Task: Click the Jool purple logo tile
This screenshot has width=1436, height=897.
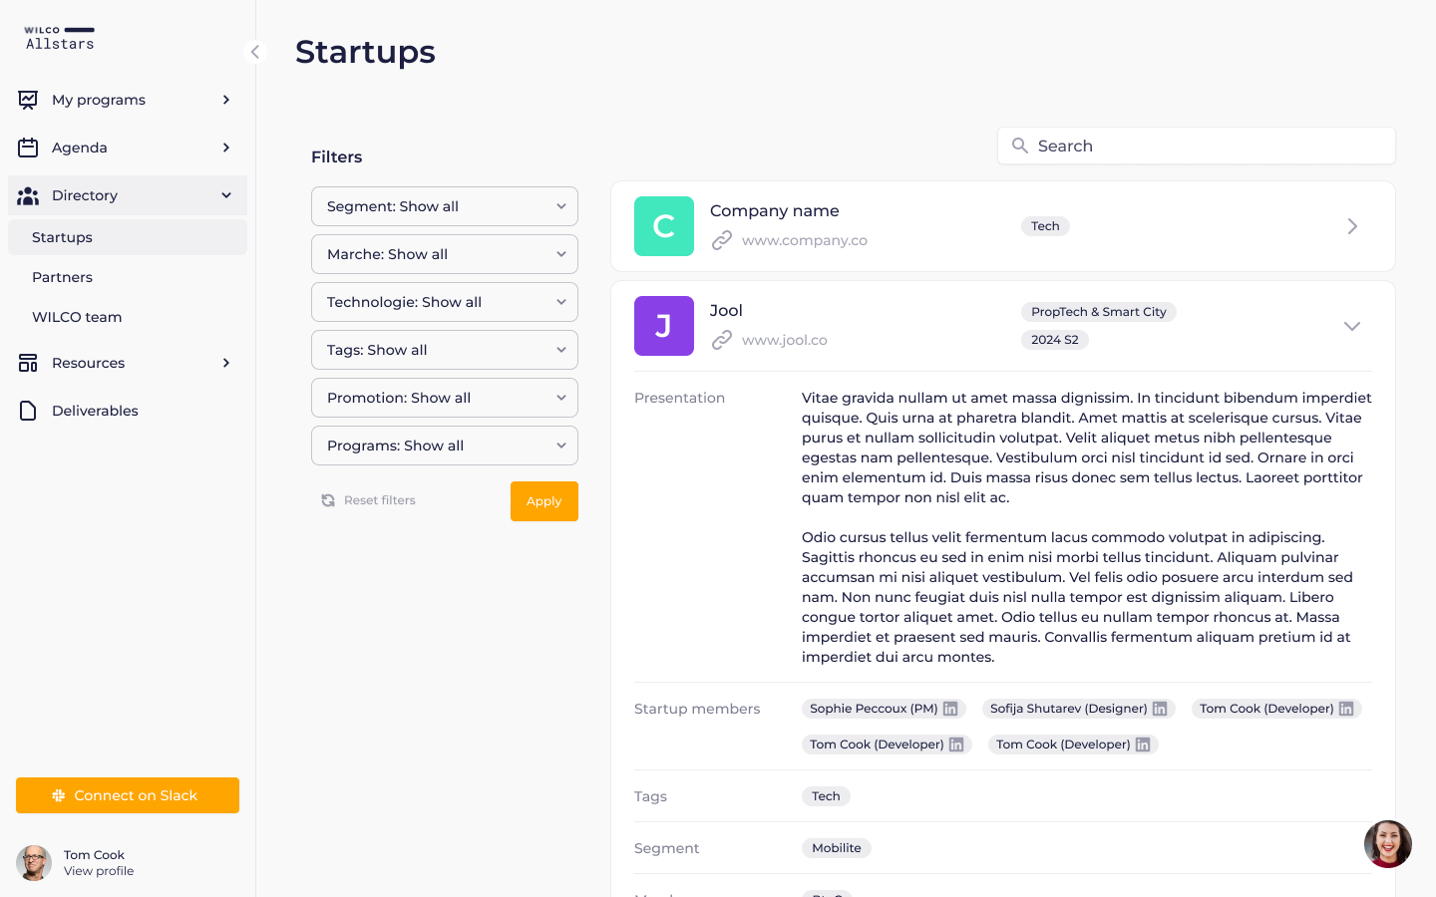Action: pyautogui.click(x=664, y=326)
